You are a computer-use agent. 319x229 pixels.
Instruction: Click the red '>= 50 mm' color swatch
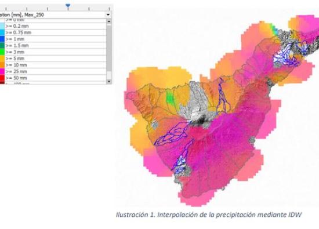[2, 78]
